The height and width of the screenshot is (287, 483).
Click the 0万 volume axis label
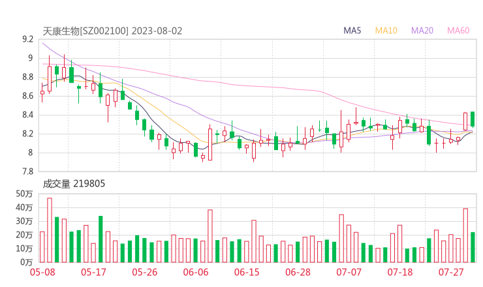click(26, 262)
